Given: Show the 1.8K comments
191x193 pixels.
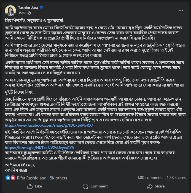Looking at the screenshot, I should [150, 178].
